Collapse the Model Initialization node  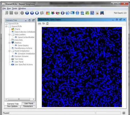pos(9,51)
